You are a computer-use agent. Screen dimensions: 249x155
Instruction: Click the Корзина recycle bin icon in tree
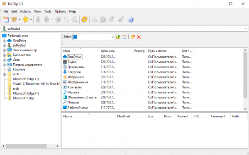[10, 69]
